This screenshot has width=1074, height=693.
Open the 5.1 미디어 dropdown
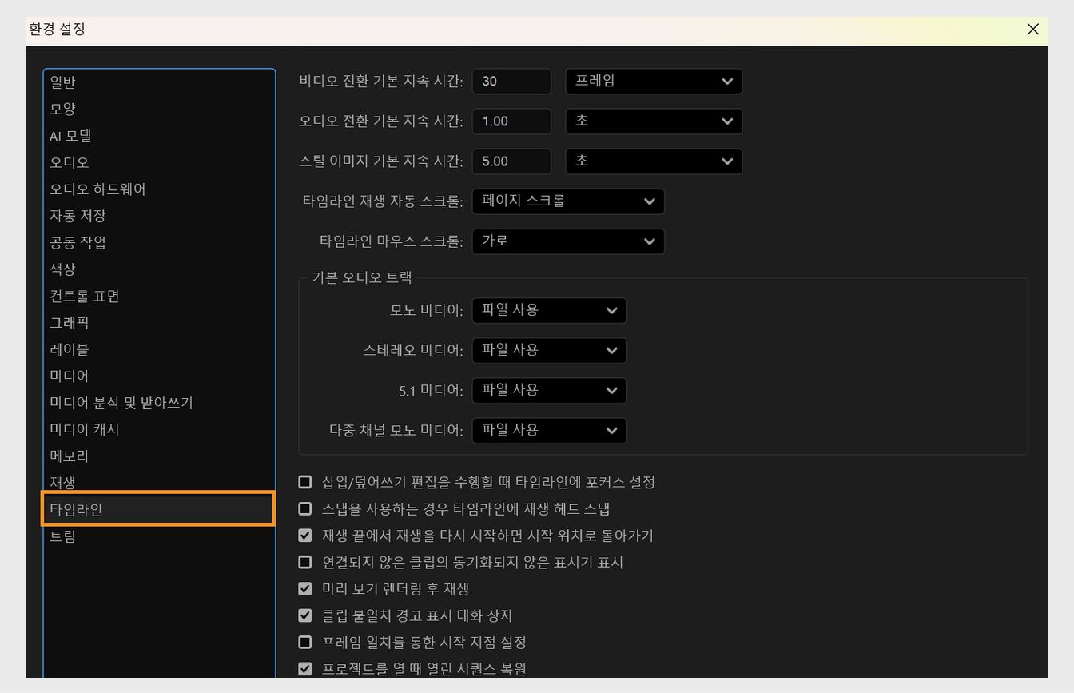pos(548,390)
